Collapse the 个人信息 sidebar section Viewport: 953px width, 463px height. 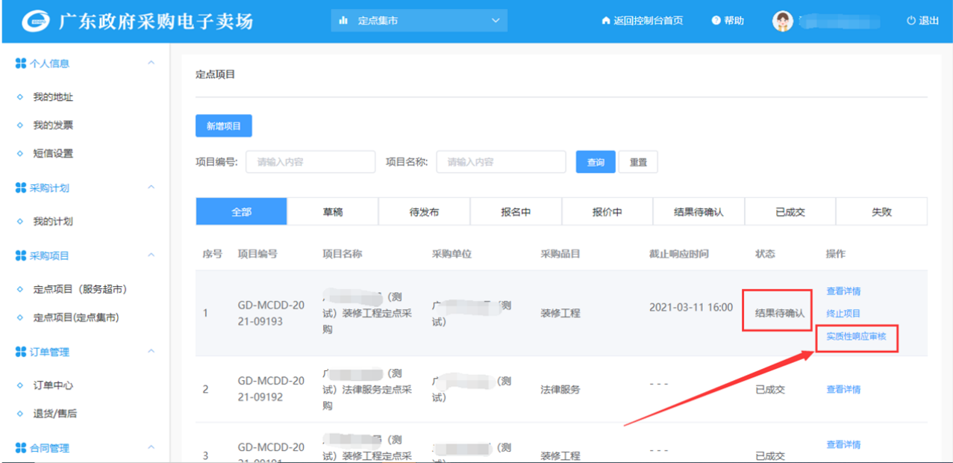(x=151, y=63)
